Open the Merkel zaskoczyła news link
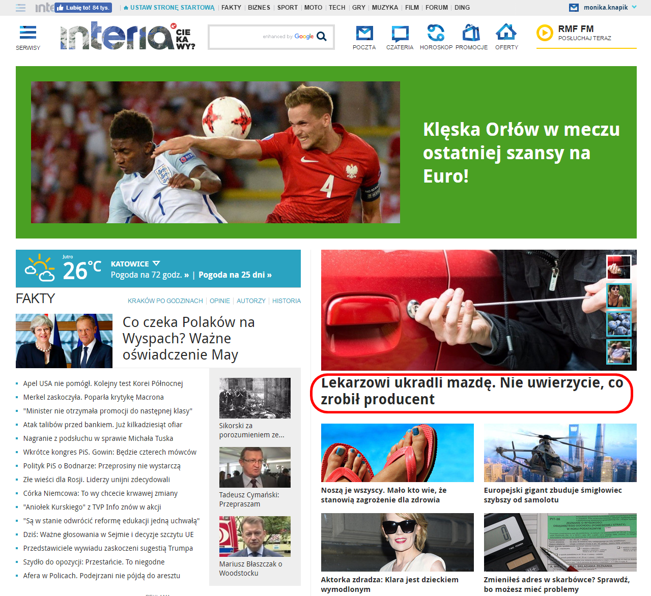The height and width of the screenshot is (596, 651). click(93, 397)
